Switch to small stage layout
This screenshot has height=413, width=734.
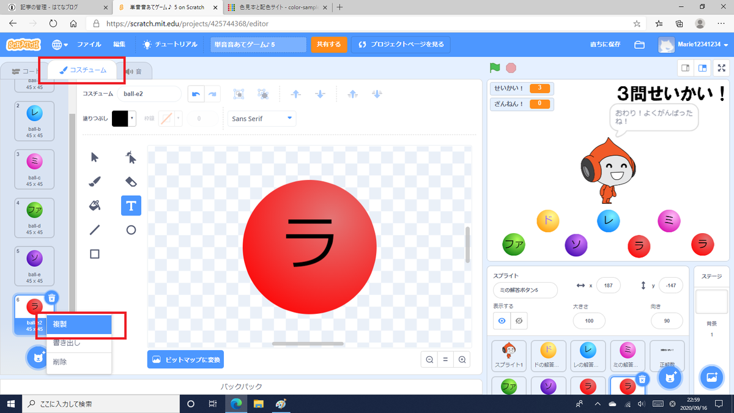coord(686,68)
